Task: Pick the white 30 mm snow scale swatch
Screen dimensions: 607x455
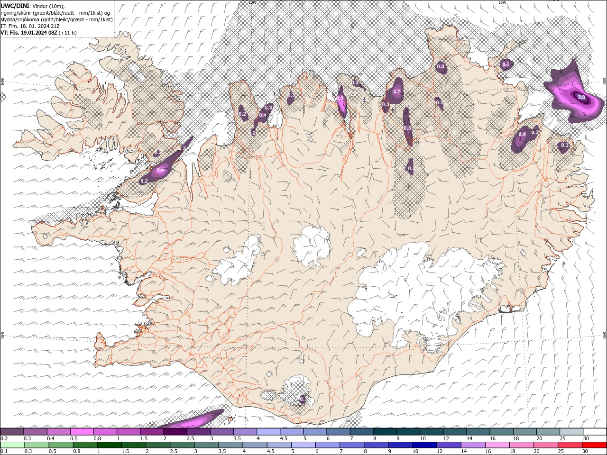Action: pos(595,432)
